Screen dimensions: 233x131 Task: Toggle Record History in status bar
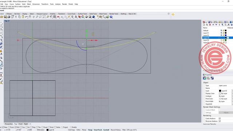click(x=116, y=130)
